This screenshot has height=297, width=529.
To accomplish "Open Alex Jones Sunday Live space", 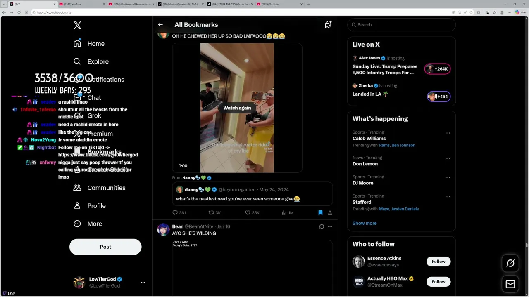I will coord(385,69).
